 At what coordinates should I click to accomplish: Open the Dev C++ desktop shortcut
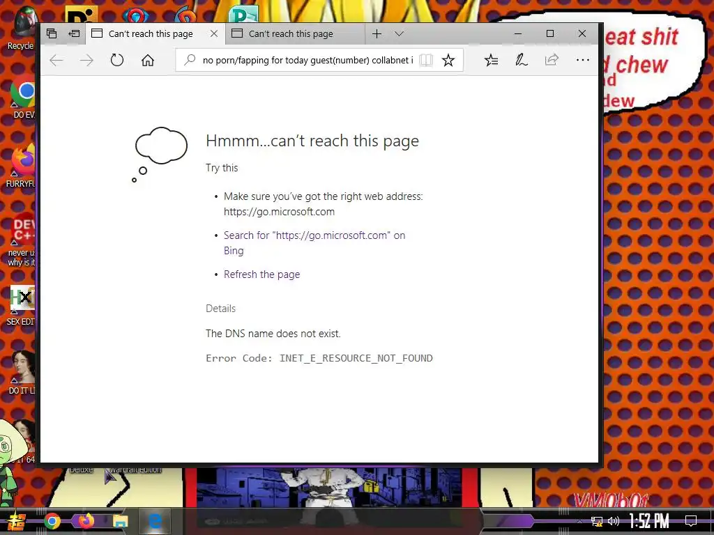coord(23,239)
